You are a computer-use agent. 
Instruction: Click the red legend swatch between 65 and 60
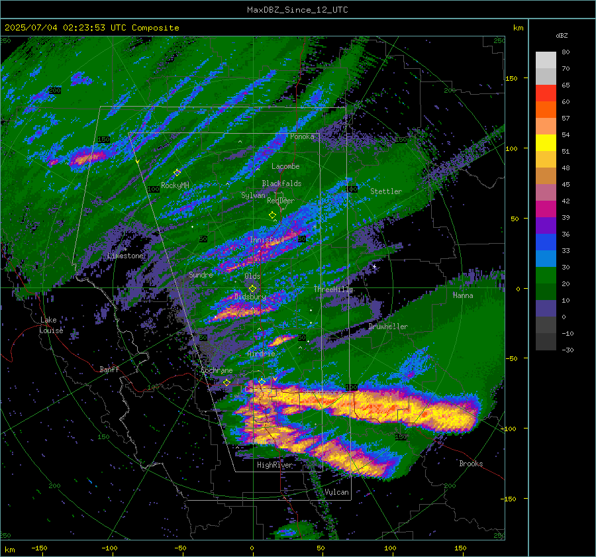(x=546, y=93)
